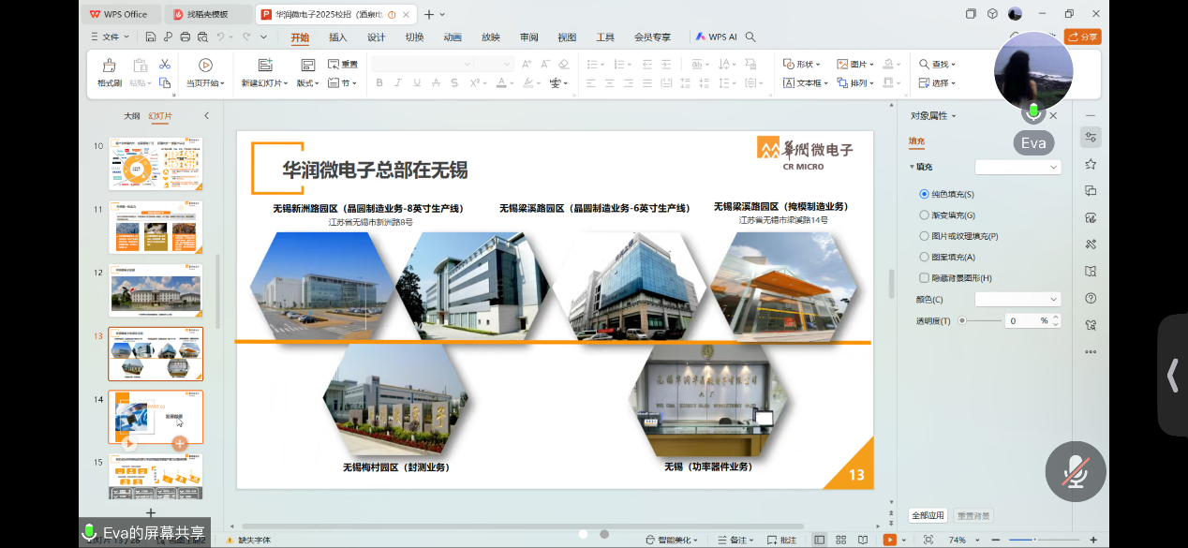Click Apply to All (全部应用) button
Screen dimensions: 1188x548
pos(928,515)
